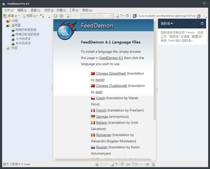Go to next page arrow in status bar
210x169 pixels.
[x=147, y=164]
